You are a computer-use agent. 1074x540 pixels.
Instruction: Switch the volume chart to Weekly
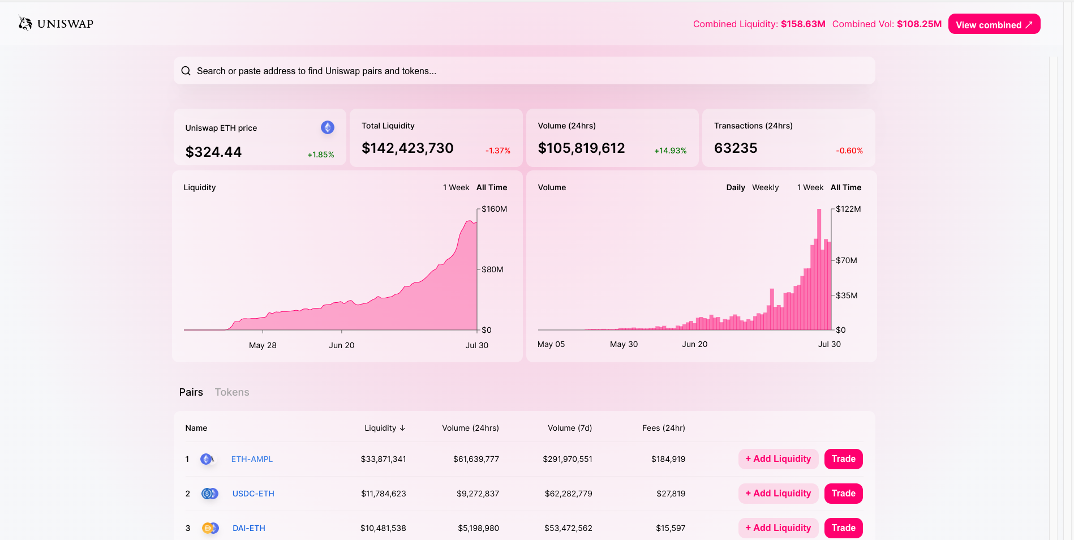coord(765,187)
